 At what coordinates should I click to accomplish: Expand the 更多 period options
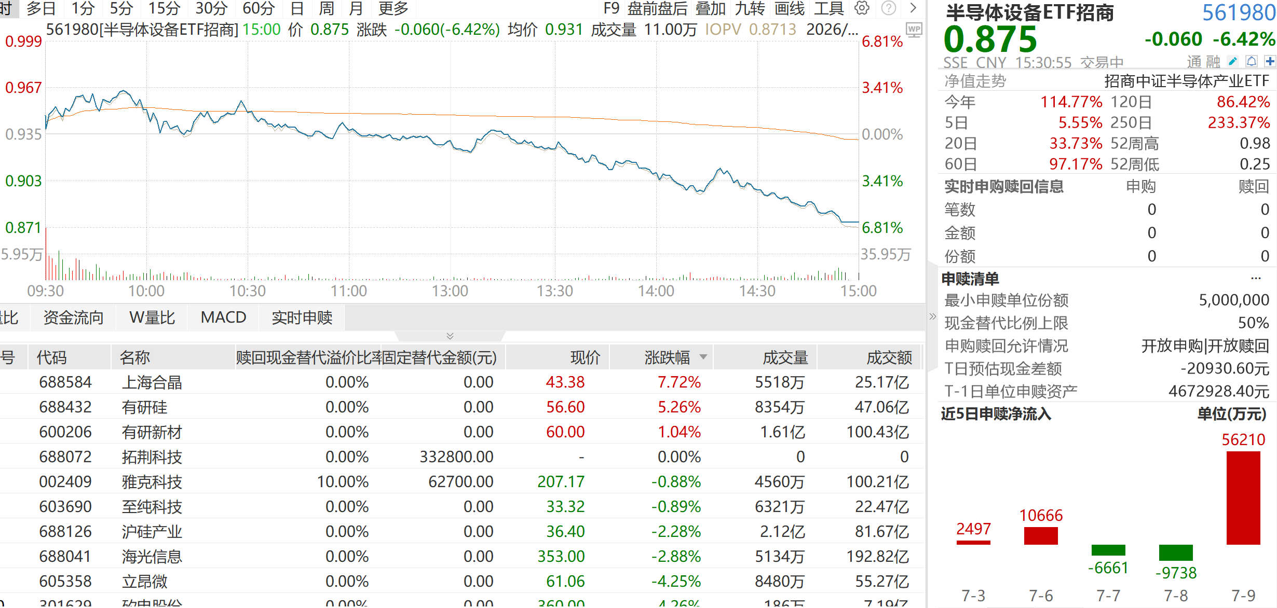tap(393, 8)
